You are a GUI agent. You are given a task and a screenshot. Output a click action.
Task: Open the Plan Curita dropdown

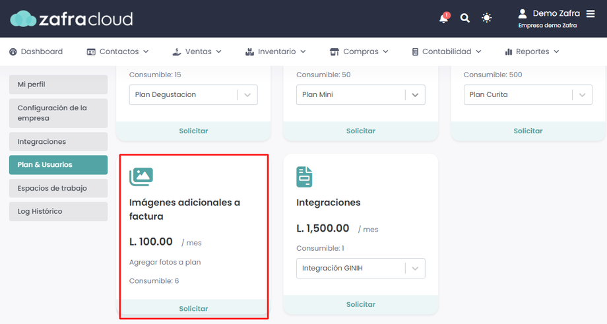(x=528, y=95)
